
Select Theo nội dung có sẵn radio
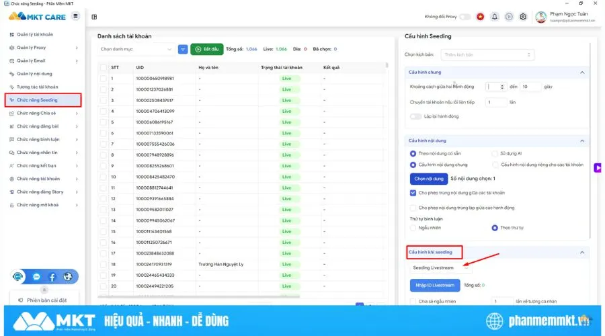[413, 153]
